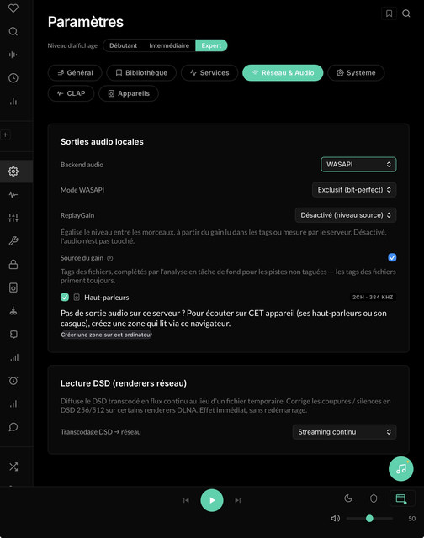This screenshot has width=424, height=538.
Task: Switch to the Bibliothèque tab
Action: (141, 73)
